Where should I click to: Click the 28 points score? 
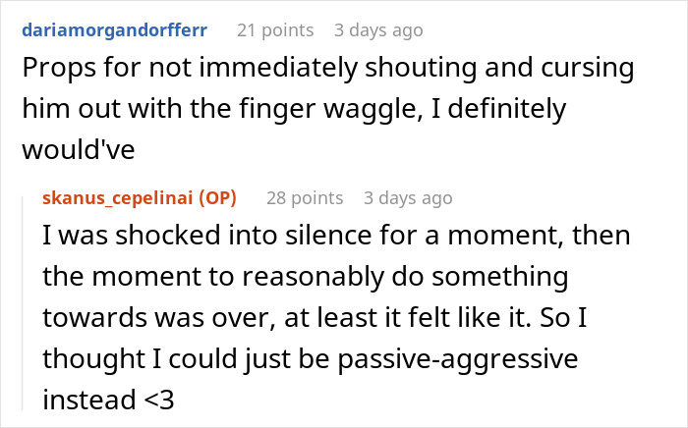305,198
